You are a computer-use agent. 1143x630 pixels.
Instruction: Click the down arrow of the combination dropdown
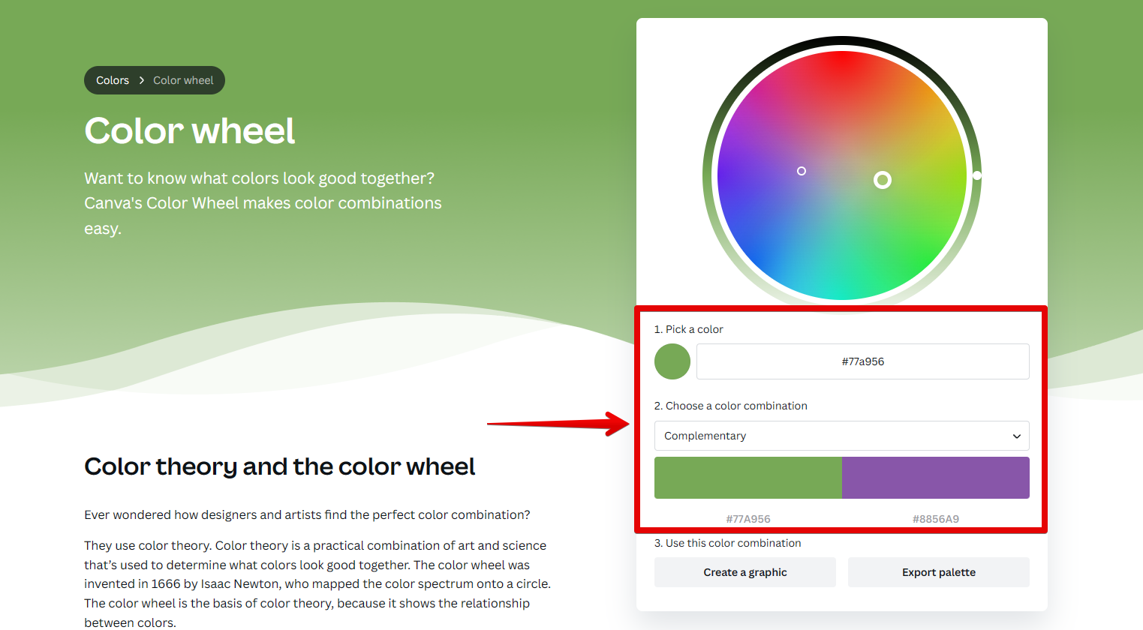click(1017, 436)
